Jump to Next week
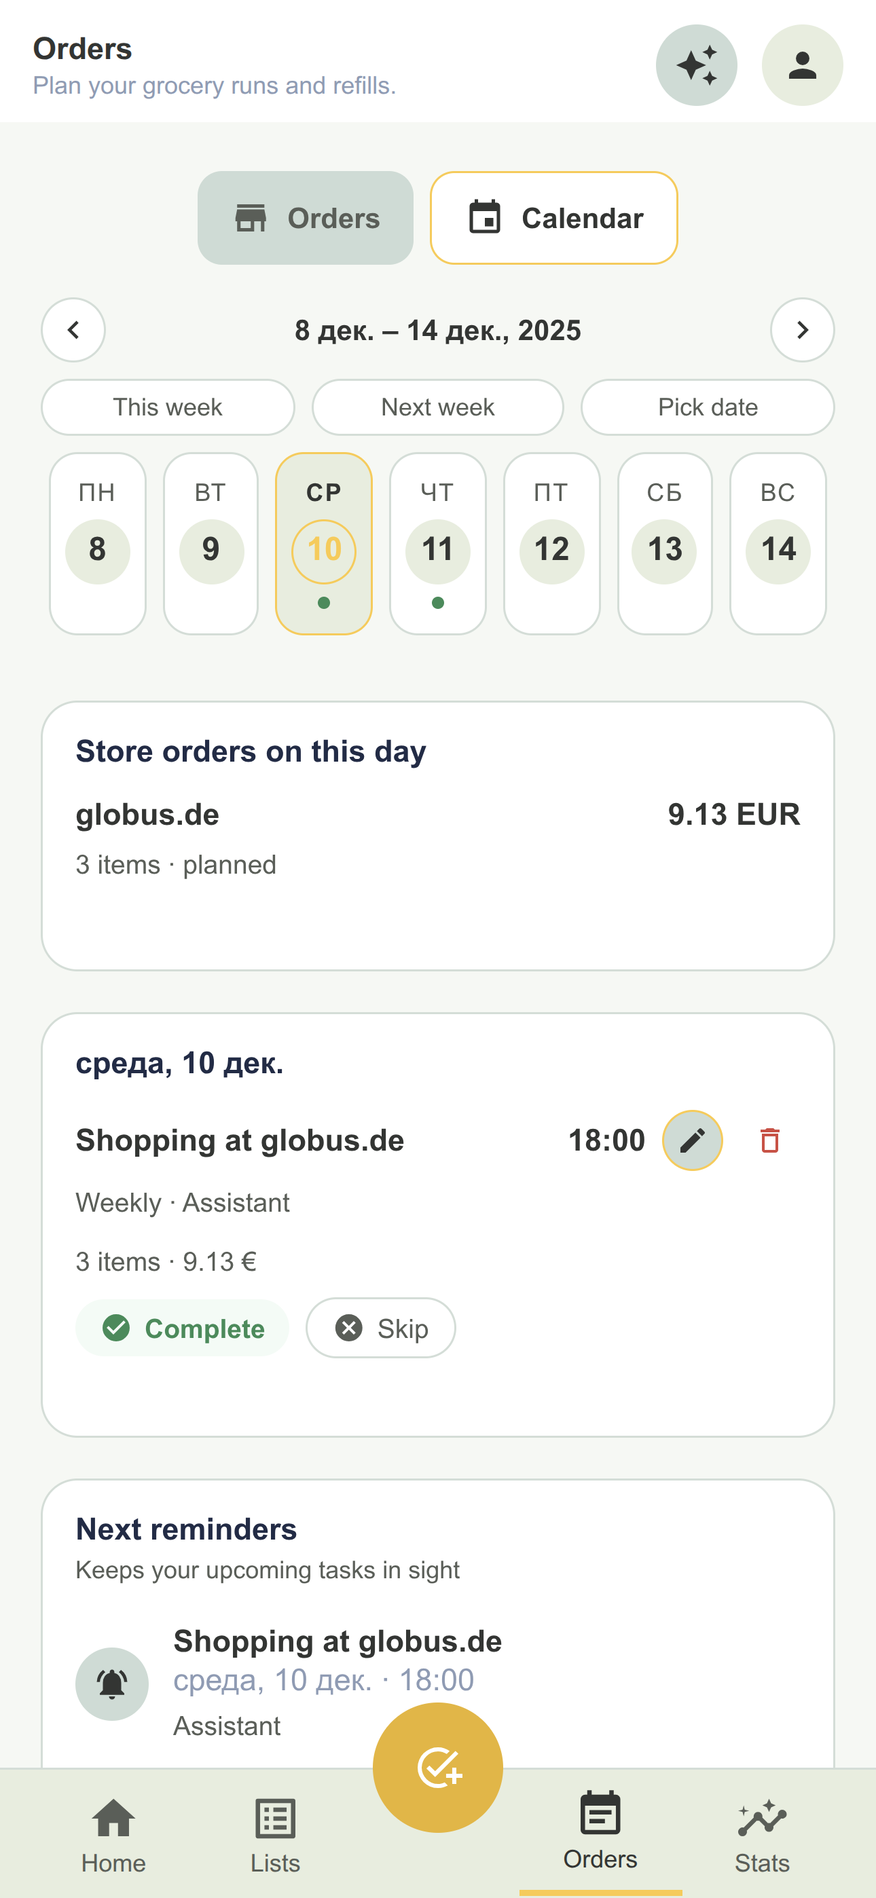 pos(437,407)
